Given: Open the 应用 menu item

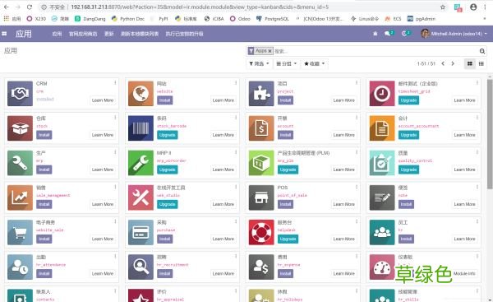Looking at the screenshot, I should (x=57, y=34).
